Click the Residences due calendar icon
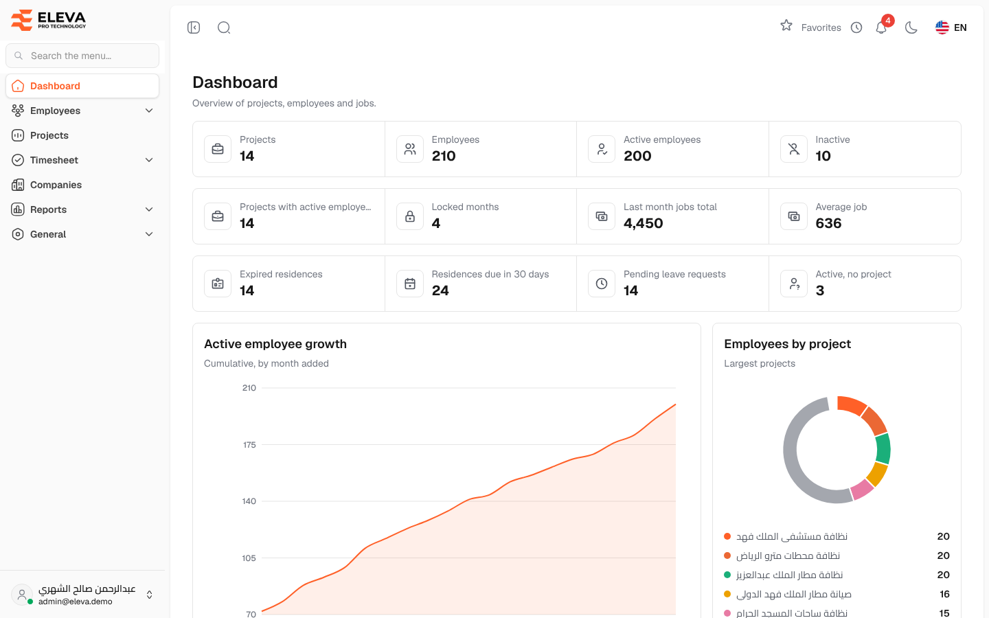Viewport: 989px width, 618px height. pyautogui.click(x=410, y=284)
